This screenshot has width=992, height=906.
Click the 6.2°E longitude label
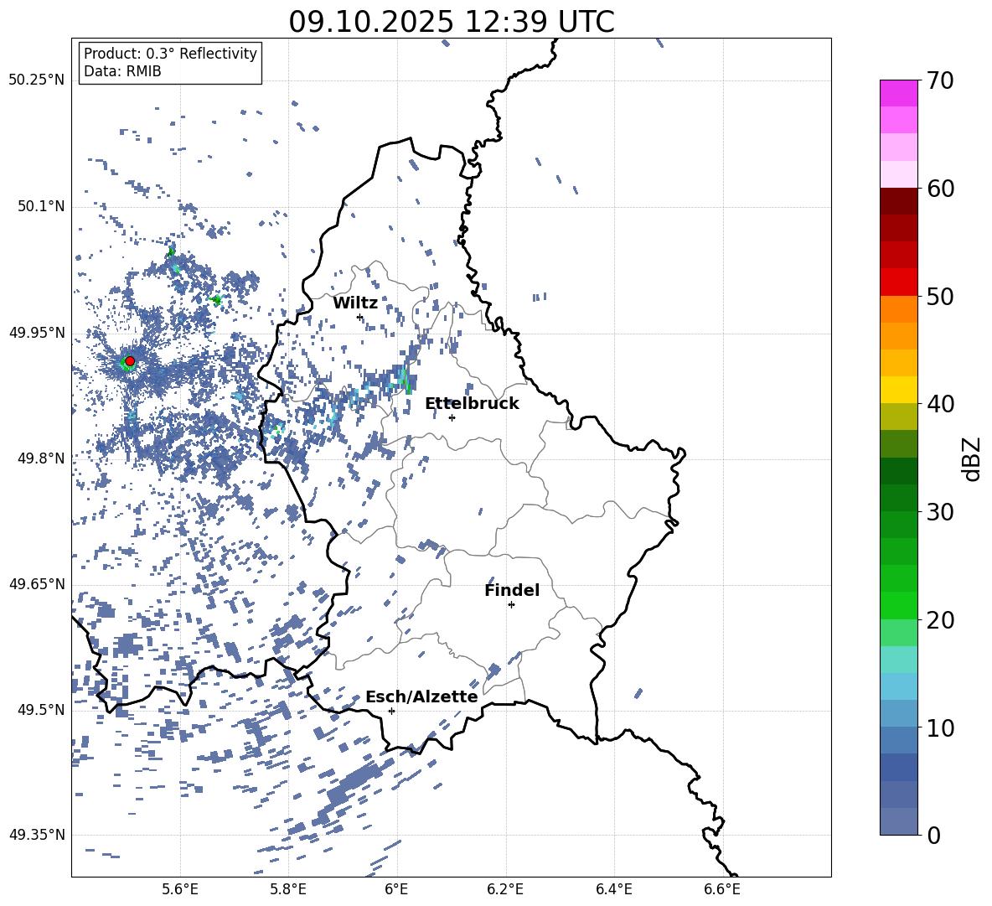[505, 890]
